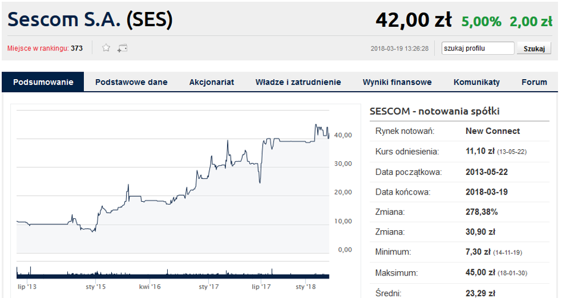Click the green 2,00 zł change value
Image resolution: width=562 pixels, height=298 pixels.
coord(531,21)
